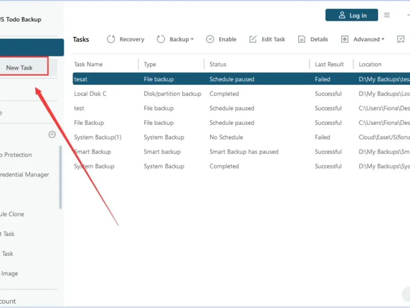The height and width of the screenshot is (308, 410).
Task: Click the 'Tasks' heading
Action: click(x=81, y=40)
